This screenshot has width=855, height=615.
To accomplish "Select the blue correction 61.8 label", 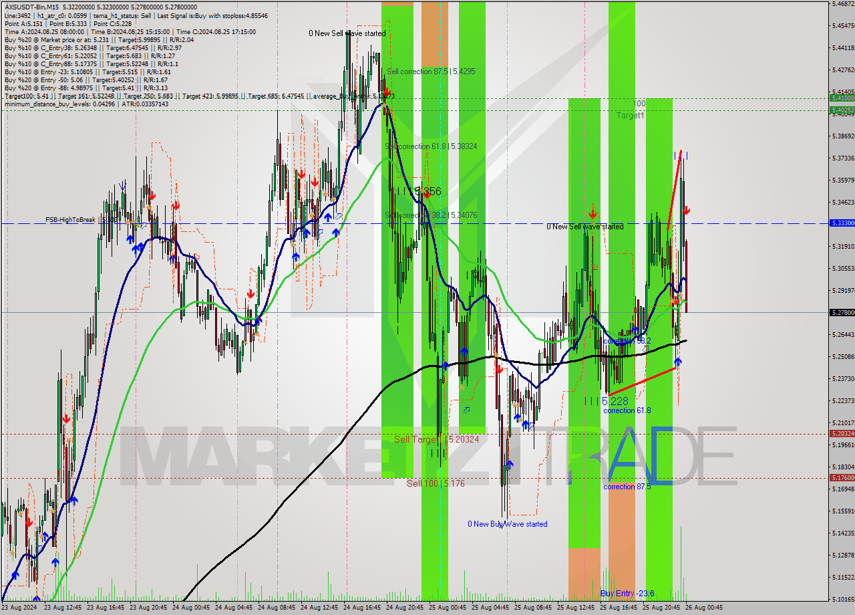I will [x=627, y=410].
